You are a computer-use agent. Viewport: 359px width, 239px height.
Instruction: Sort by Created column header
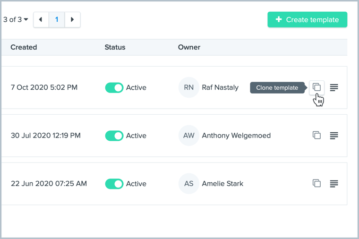[24, 47]
